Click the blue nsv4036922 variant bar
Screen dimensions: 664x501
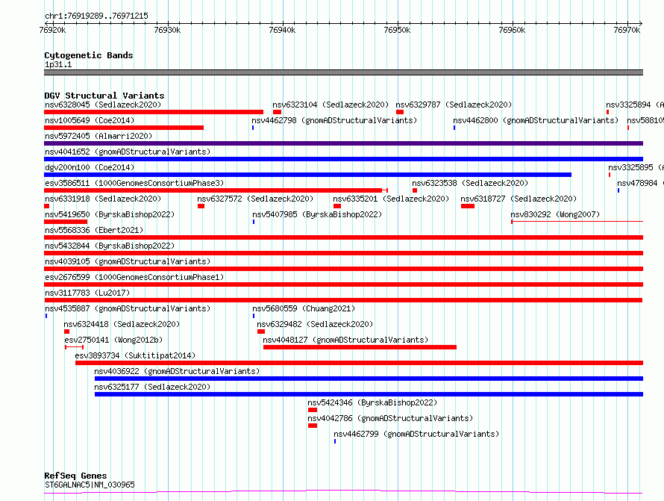click(369, 379)
